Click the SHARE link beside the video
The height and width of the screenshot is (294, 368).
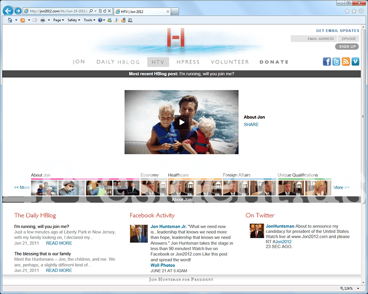tap(251, 125)
